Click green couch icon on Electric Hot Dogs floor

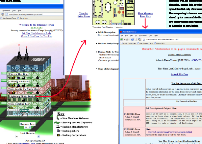click(30, 78)
